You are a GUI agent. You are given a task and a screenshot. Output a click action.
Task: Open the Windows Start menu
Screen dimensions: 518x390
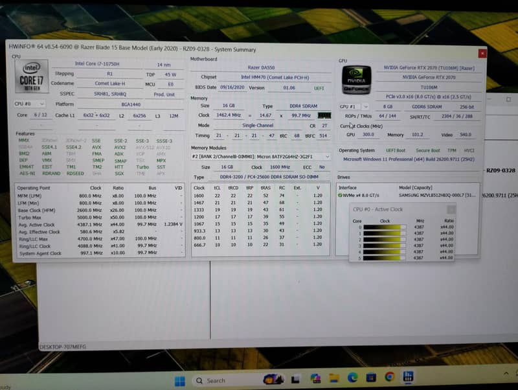click(180, 381)
